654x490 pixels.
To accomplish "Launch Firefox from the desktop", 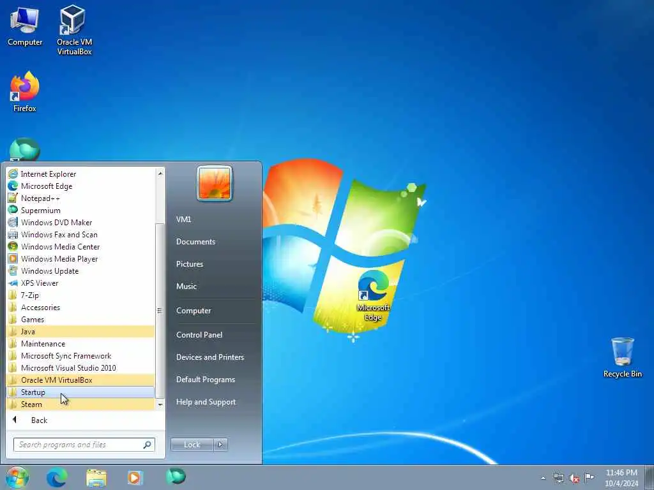I will 25,92.
